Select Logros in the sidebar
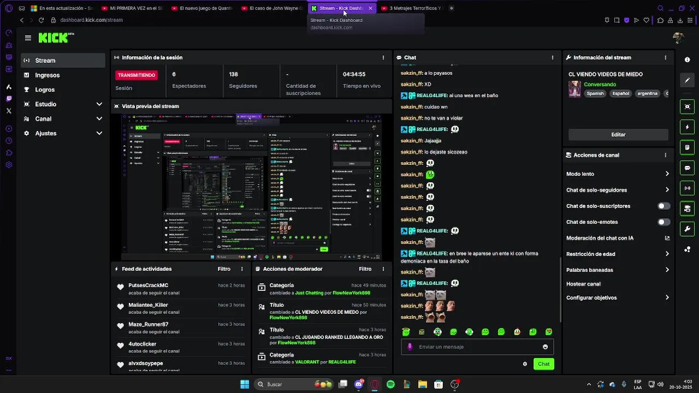The image size is (699, 393). click(x=63, y=90)
